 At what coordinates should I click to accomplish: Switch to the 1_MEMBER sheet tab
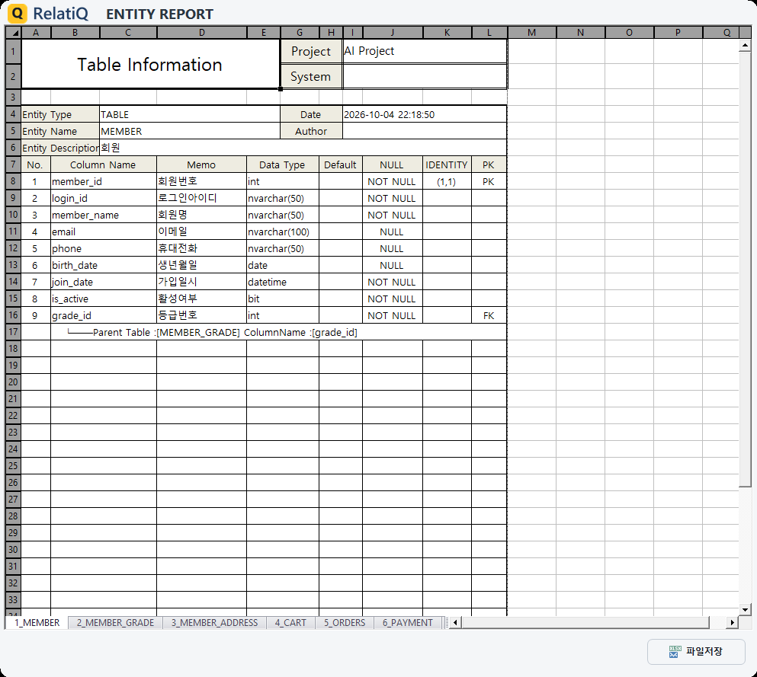click(37, 622)
